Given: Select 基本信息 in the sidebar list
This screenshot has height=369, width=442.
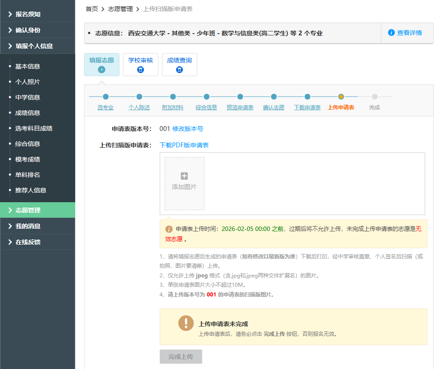Looking at the screenshot, I should click(27, 66).
